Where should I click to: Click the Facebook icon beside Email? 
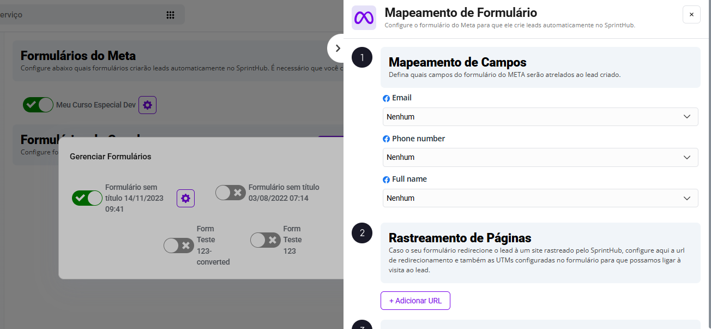tap(386, 99)
